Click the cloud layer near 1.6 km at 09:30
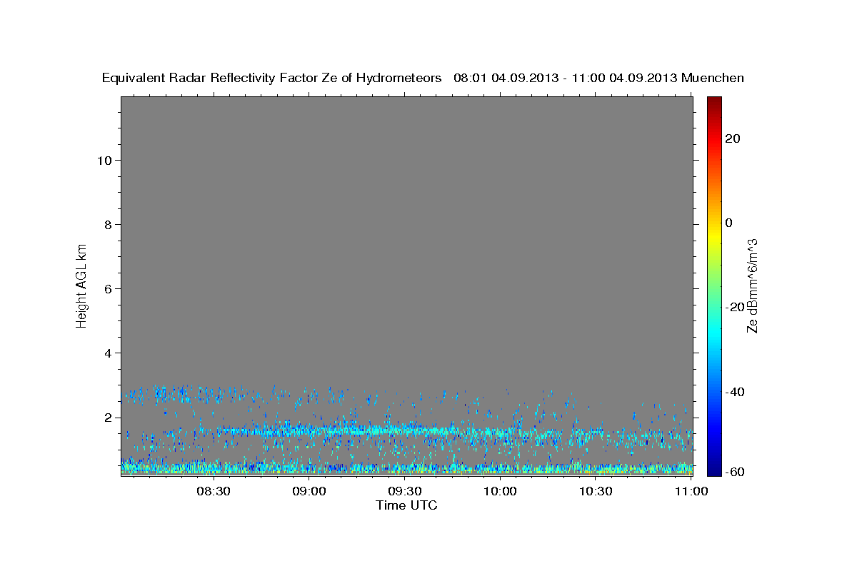This screenshot has height=571, width=857. click(404, 430)
